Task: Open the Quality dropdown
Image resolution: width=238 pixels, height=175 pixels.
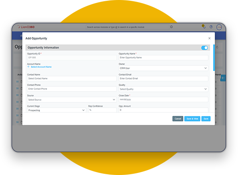Action: 164,89
